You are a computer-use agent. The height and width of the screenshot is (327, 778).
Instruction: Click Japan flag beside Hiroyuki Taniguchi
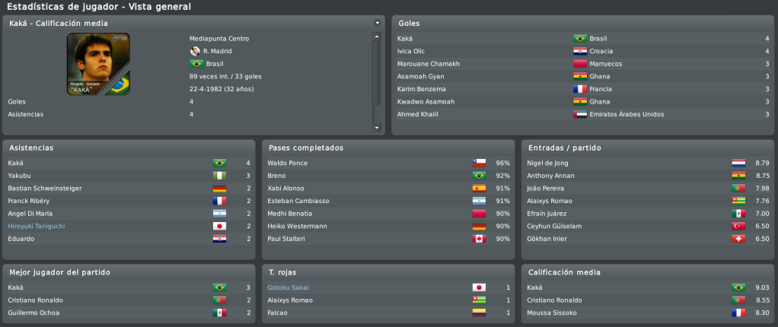pyautogui.click(x=219, y=226)
